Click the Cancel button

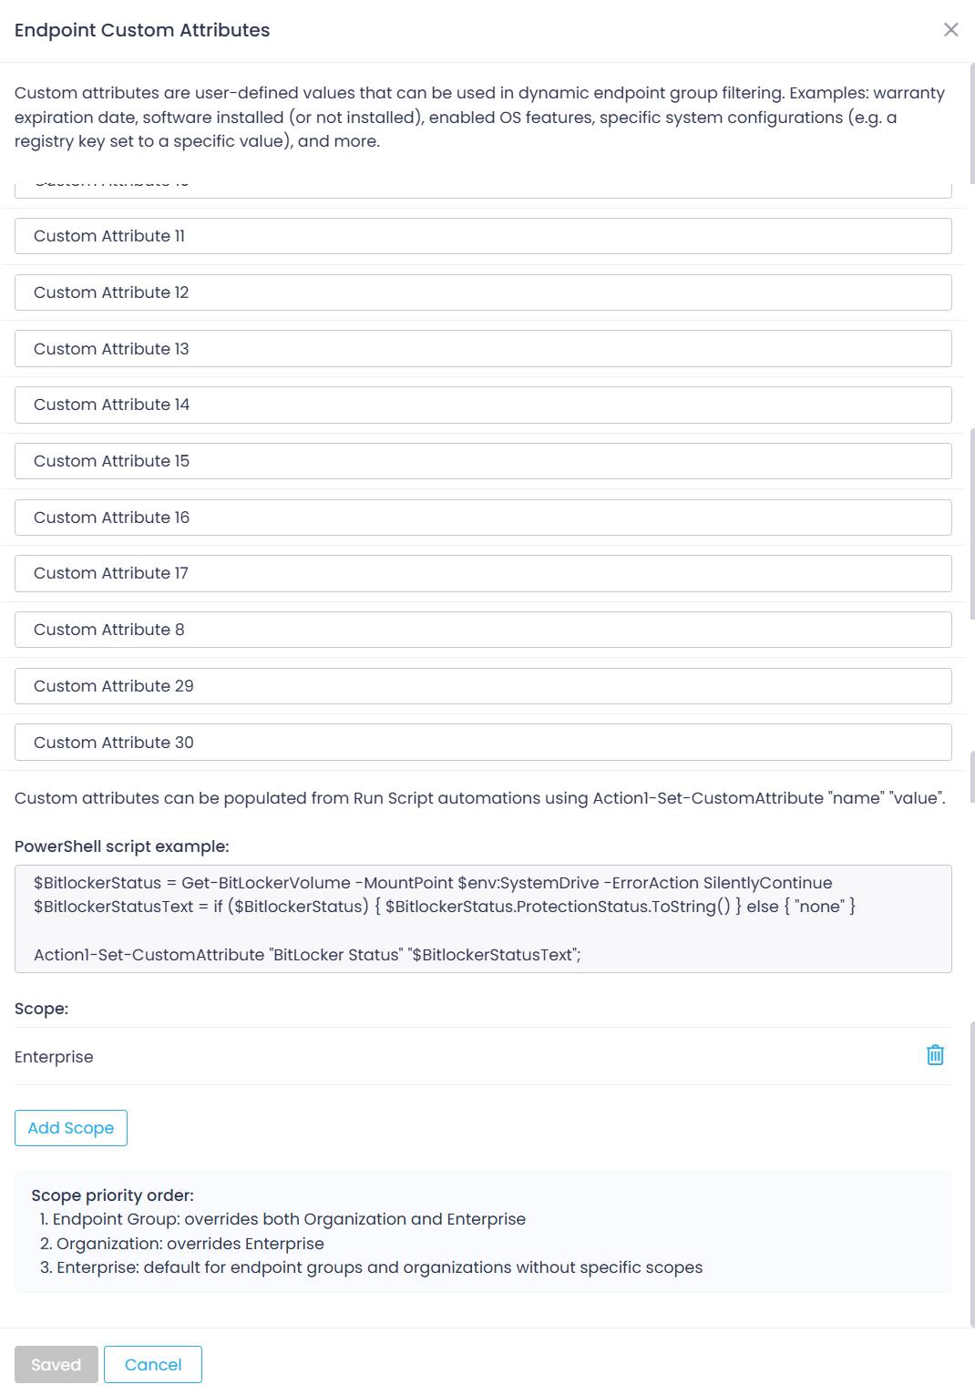[152, 1364]
